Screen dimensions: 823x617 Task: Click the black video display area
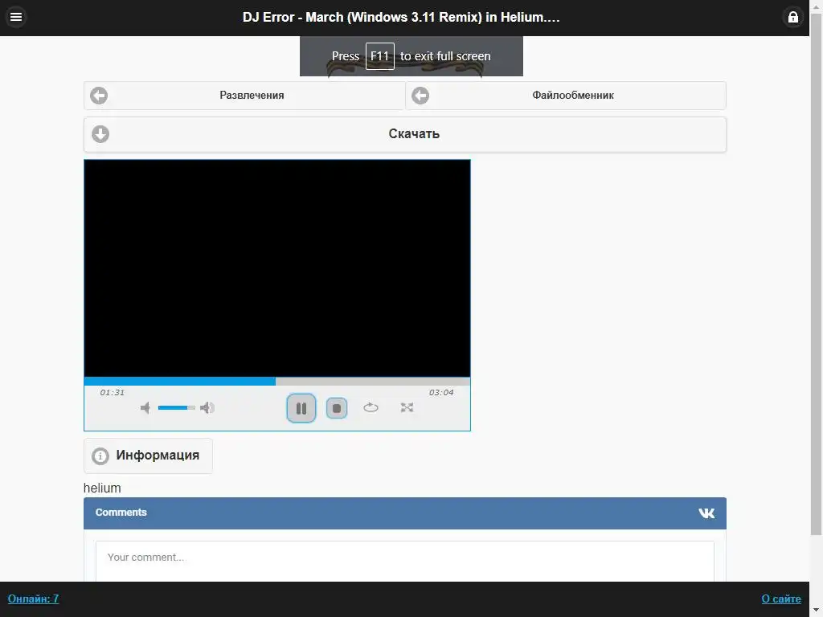click(x=277, y=268)
